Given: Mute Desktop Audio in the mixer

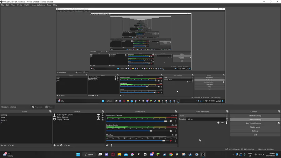Looking at the screenshot, I should click(x=171, y=131).
